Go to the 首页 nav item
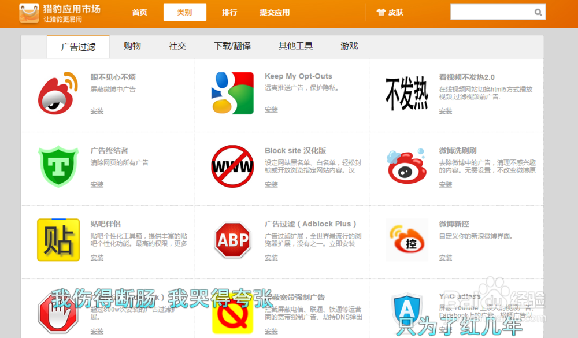Screen dimensions: 578x338 140,12
